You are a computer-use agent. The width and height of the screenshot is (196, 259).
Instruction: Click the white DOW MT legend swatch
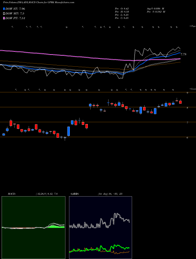pyautogui.click(x=4, y=14)
